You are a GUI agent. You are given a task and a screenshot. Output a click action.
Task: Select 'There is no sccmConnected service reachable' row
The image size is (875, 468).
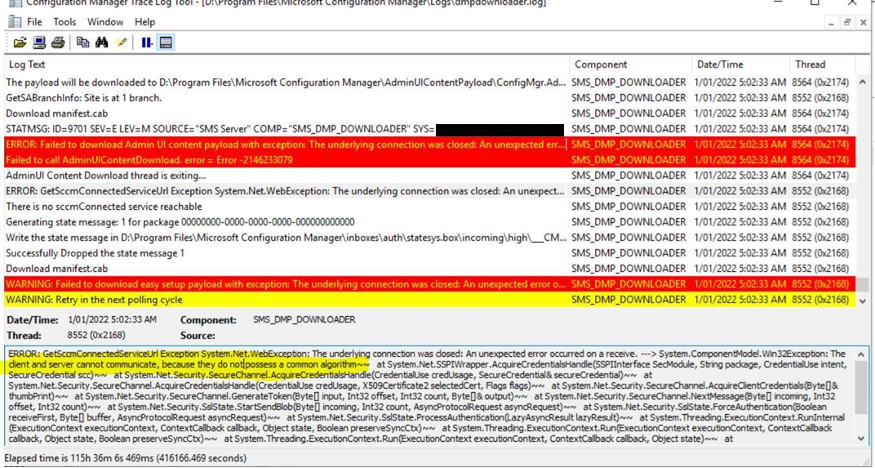(429, 207)
